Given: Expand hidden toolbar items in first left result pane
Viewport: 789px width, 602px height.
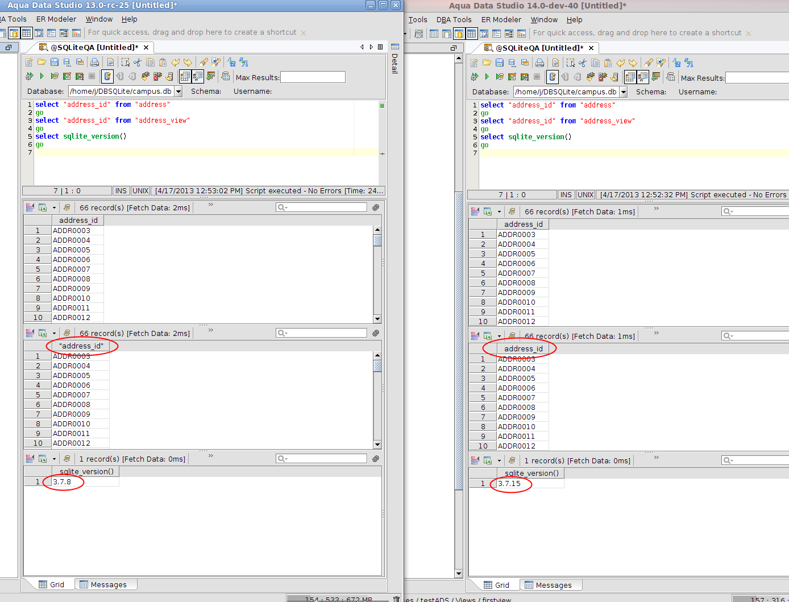Looking at the screenshot, I should pyautogui.click(x=210, y=205).
